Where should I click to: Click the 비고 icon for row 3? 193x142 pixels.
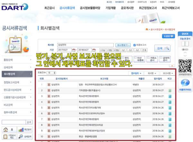pyautogui.click(x=170, y=96)
